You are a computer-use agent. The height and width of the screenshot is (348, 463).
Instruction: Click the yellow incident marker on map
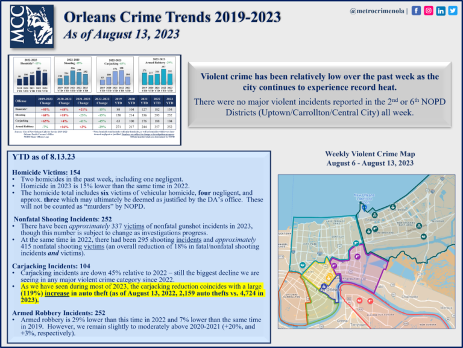point(328,277)
